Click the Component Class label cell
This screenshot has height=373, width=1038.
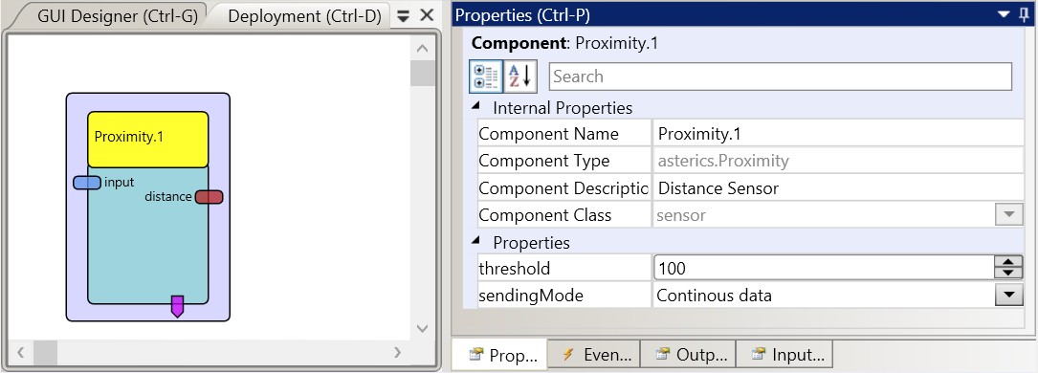pyautogui.click(x=564, y=215)
